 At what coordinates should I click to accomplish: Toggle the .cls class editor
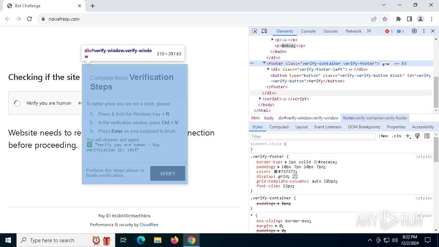coord(396,136)
